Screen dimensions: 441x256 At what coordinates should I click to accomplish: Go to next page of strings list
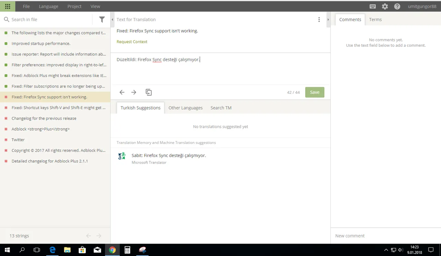pyautogui.click(x=99, y=236)
